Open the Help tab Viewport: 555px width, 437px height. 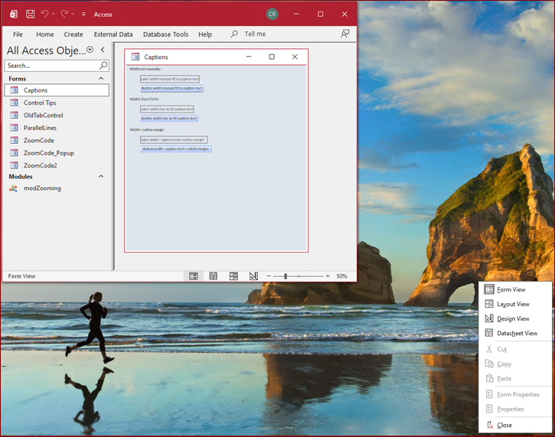point(205,34)
